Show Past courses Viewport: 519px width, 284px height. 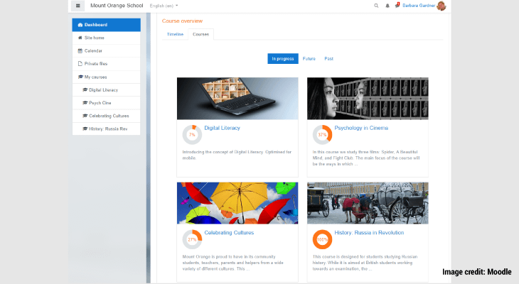[x=328, y=58]
